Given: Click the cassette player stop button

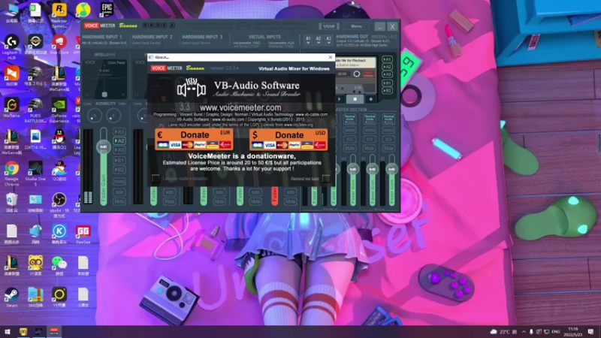Looking at the screenshot, I should [x=355, y=99].
